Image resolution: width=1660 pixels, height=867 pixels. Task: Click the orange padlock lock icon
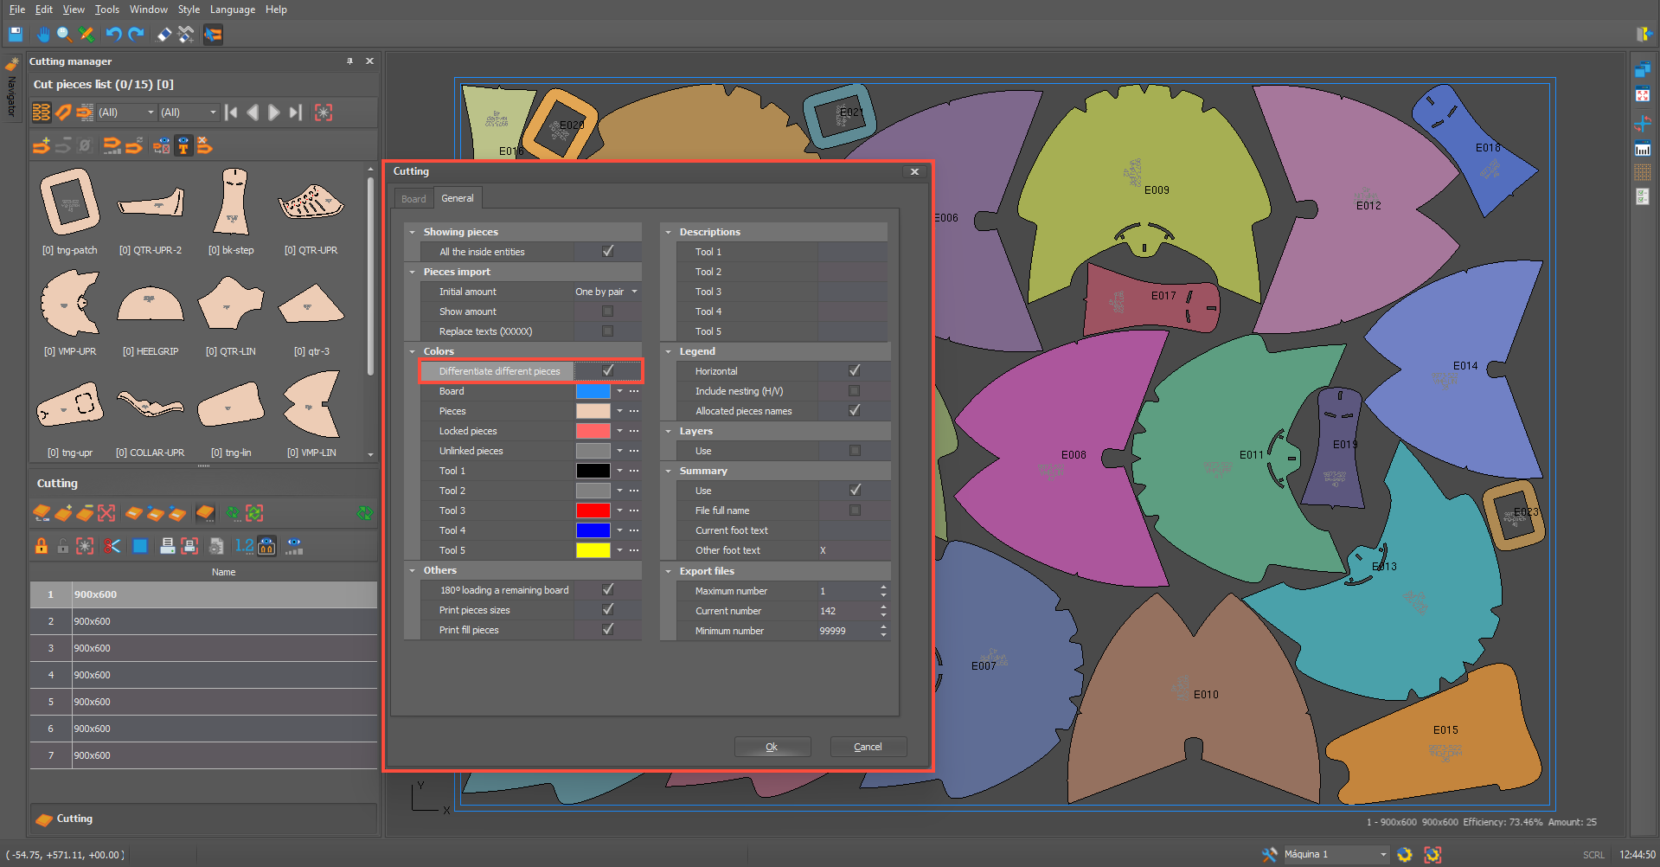coord(41,546)
